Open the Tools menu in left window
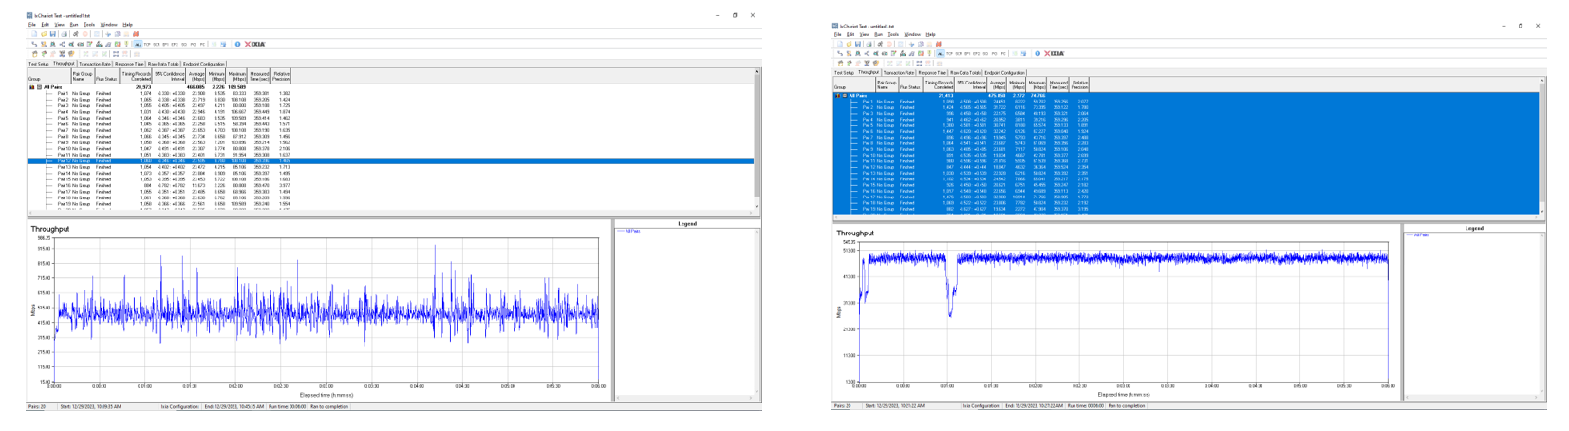This screenshot has width=1569, height=431. [89, 25]
